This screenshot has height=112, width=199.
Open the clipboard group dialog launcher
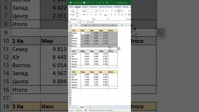point(80,19)
